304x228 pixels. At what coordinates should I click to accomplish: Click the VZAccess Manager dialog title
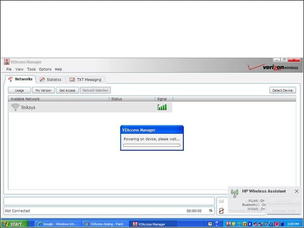[139, 130]
